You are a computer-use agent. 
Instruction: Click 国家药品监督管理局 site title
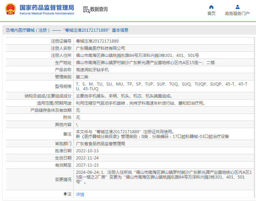point(47,7)
